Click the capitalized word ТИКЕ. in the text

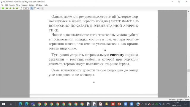tap(54, 30)
